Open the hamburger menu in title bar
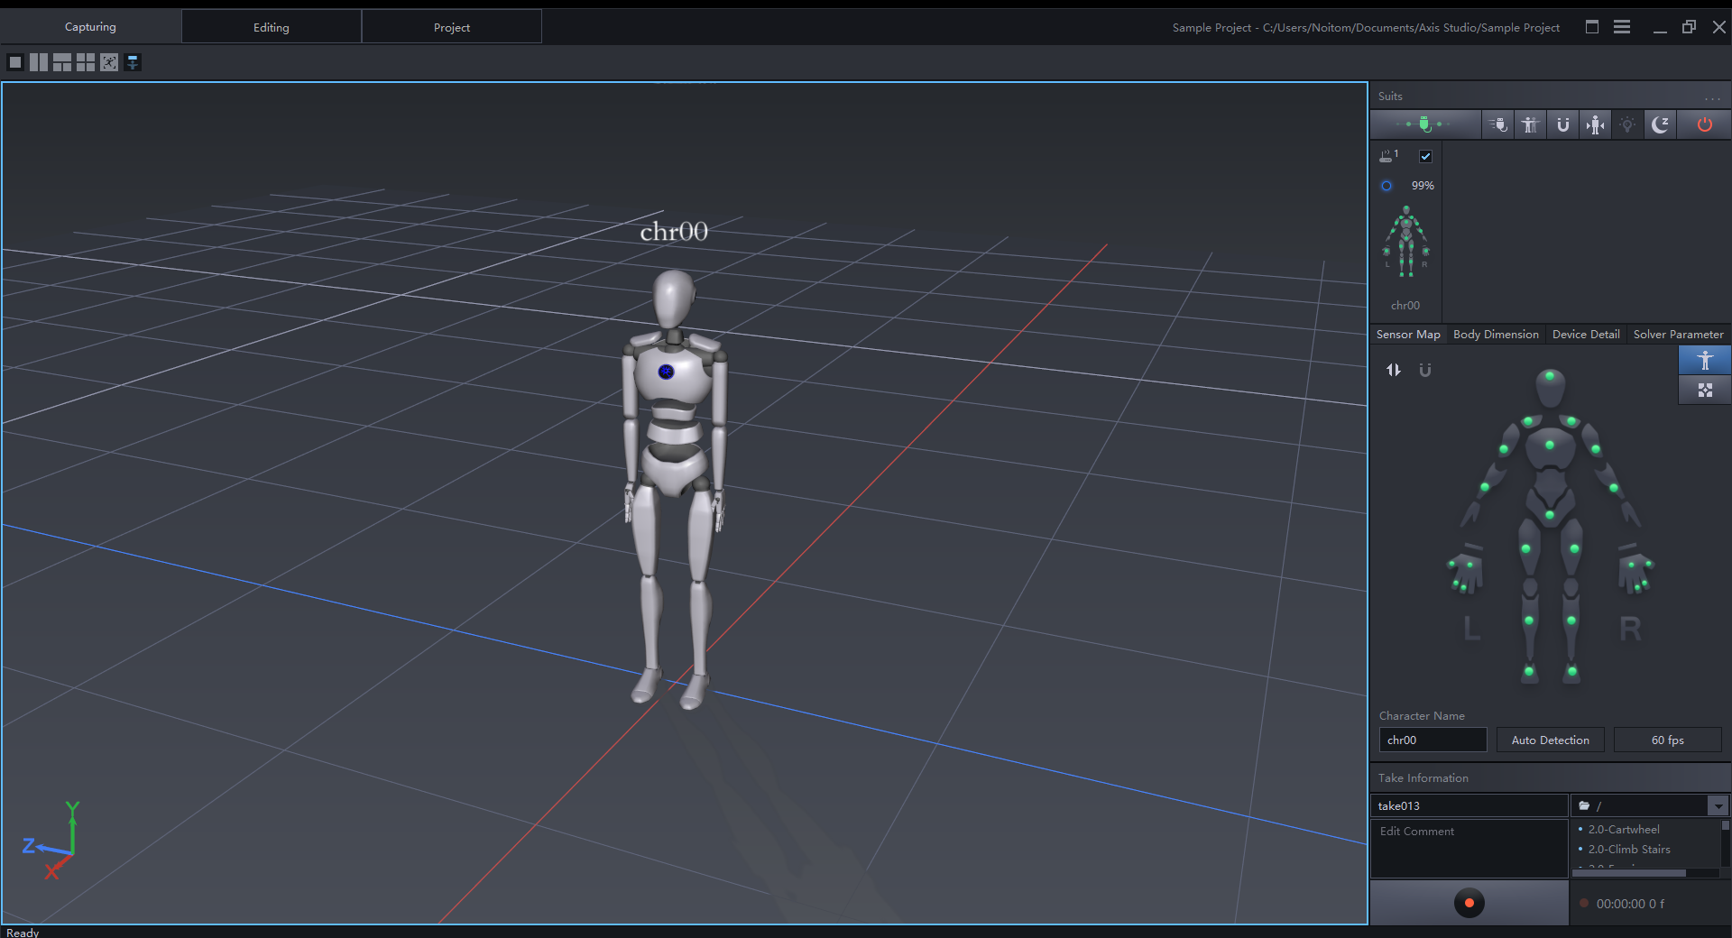Screen dimensions: 1732x938 click(x=1622, y=27)
